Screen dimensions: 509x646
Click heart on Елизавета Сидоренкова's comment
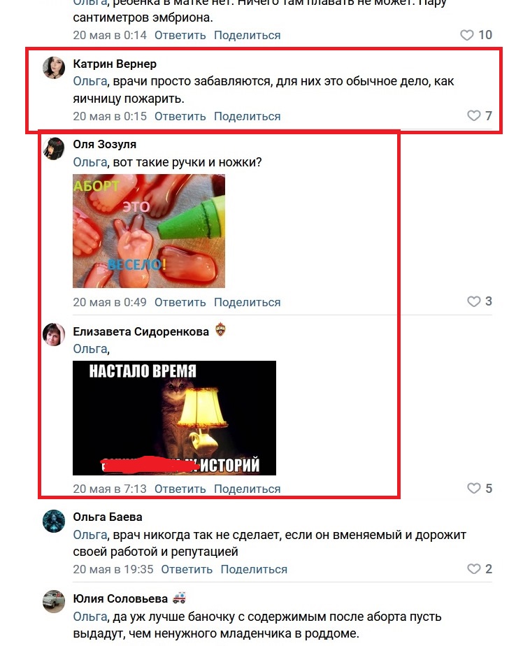[473, 488]
